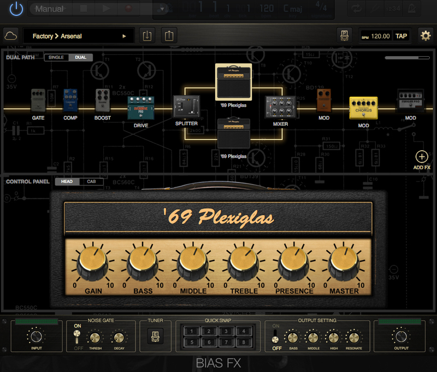Switch control panel to CAB tab
Image resolution: width=437 pixels, height=372 pixels.
(91, 182)
